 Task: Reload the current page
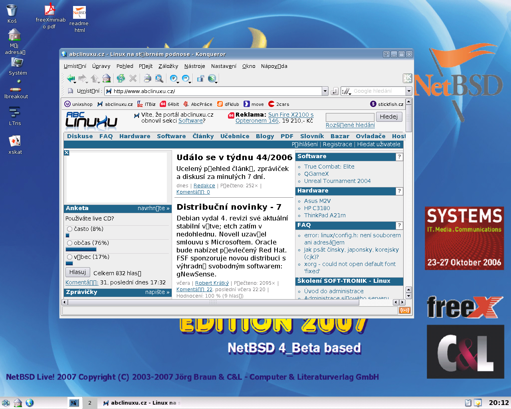121,78
